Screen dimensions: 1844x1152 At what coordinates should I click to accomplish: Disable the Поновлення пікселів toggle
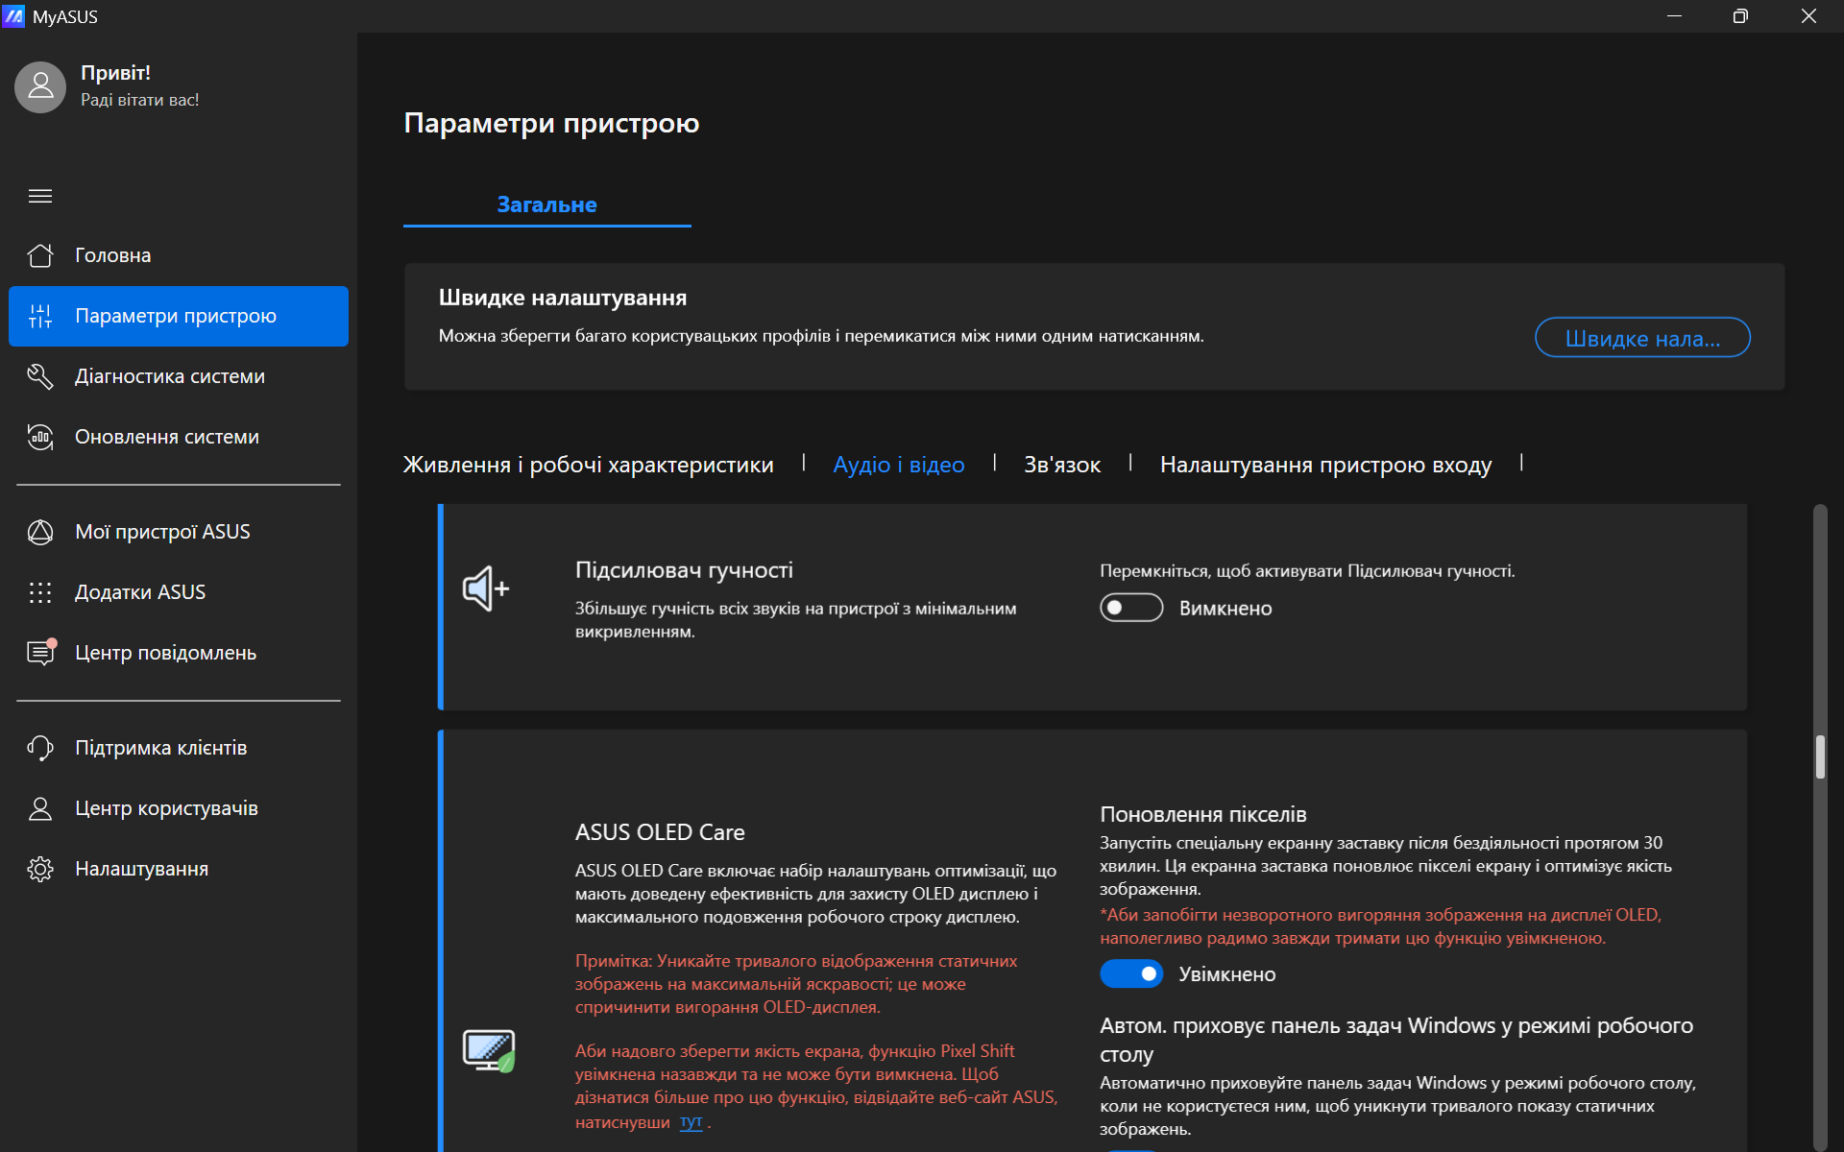(1130, 973)
